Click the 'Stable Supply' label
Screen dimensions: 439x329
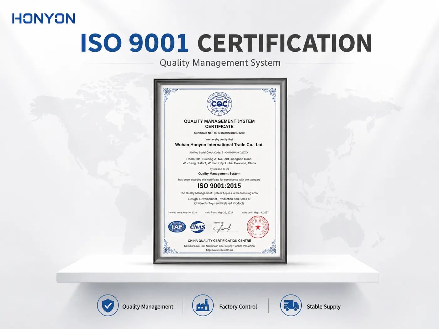click(x=324, y=307)
